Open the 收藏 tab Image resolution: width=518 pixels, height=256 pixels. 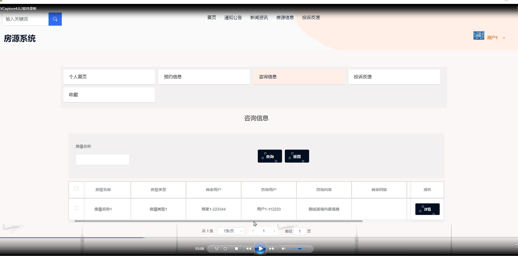point(109,95)
